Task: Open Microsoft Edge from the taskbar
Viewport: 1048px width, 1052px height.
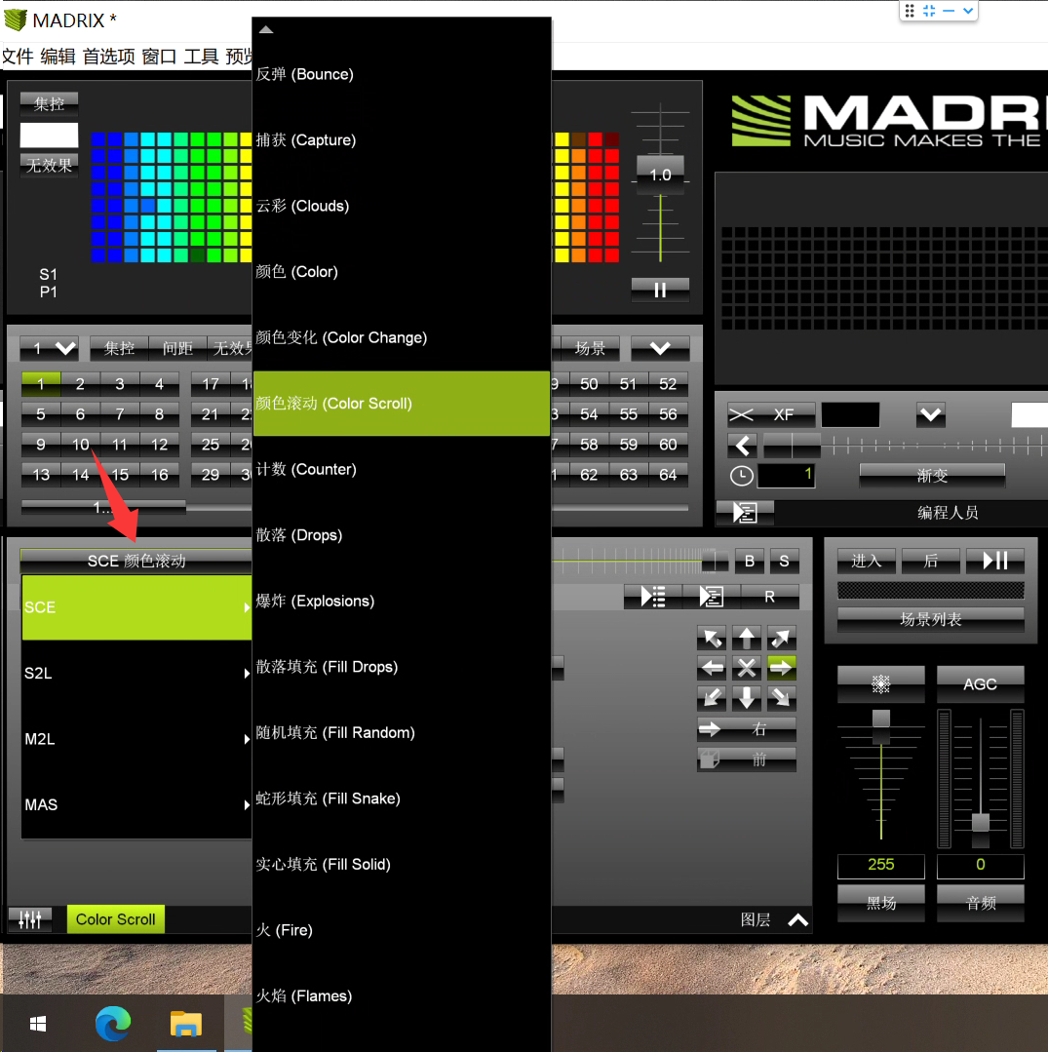Action: (113, 1023)
